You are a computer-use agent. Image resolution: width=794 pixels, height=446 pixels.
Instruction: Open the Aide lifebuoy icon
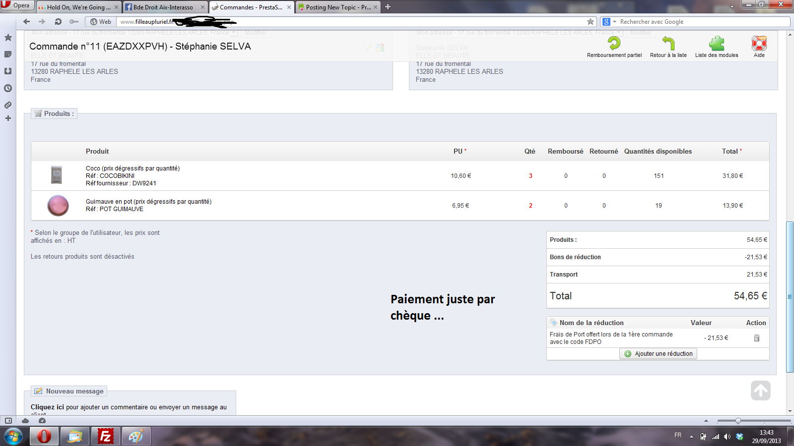(759, 43)
